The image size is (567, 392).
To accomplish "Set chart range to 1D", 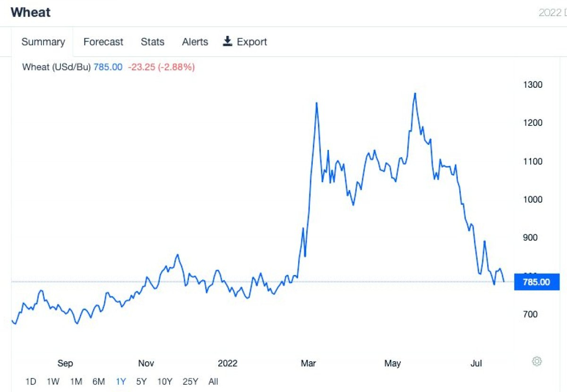I will [x=31, y=382].
